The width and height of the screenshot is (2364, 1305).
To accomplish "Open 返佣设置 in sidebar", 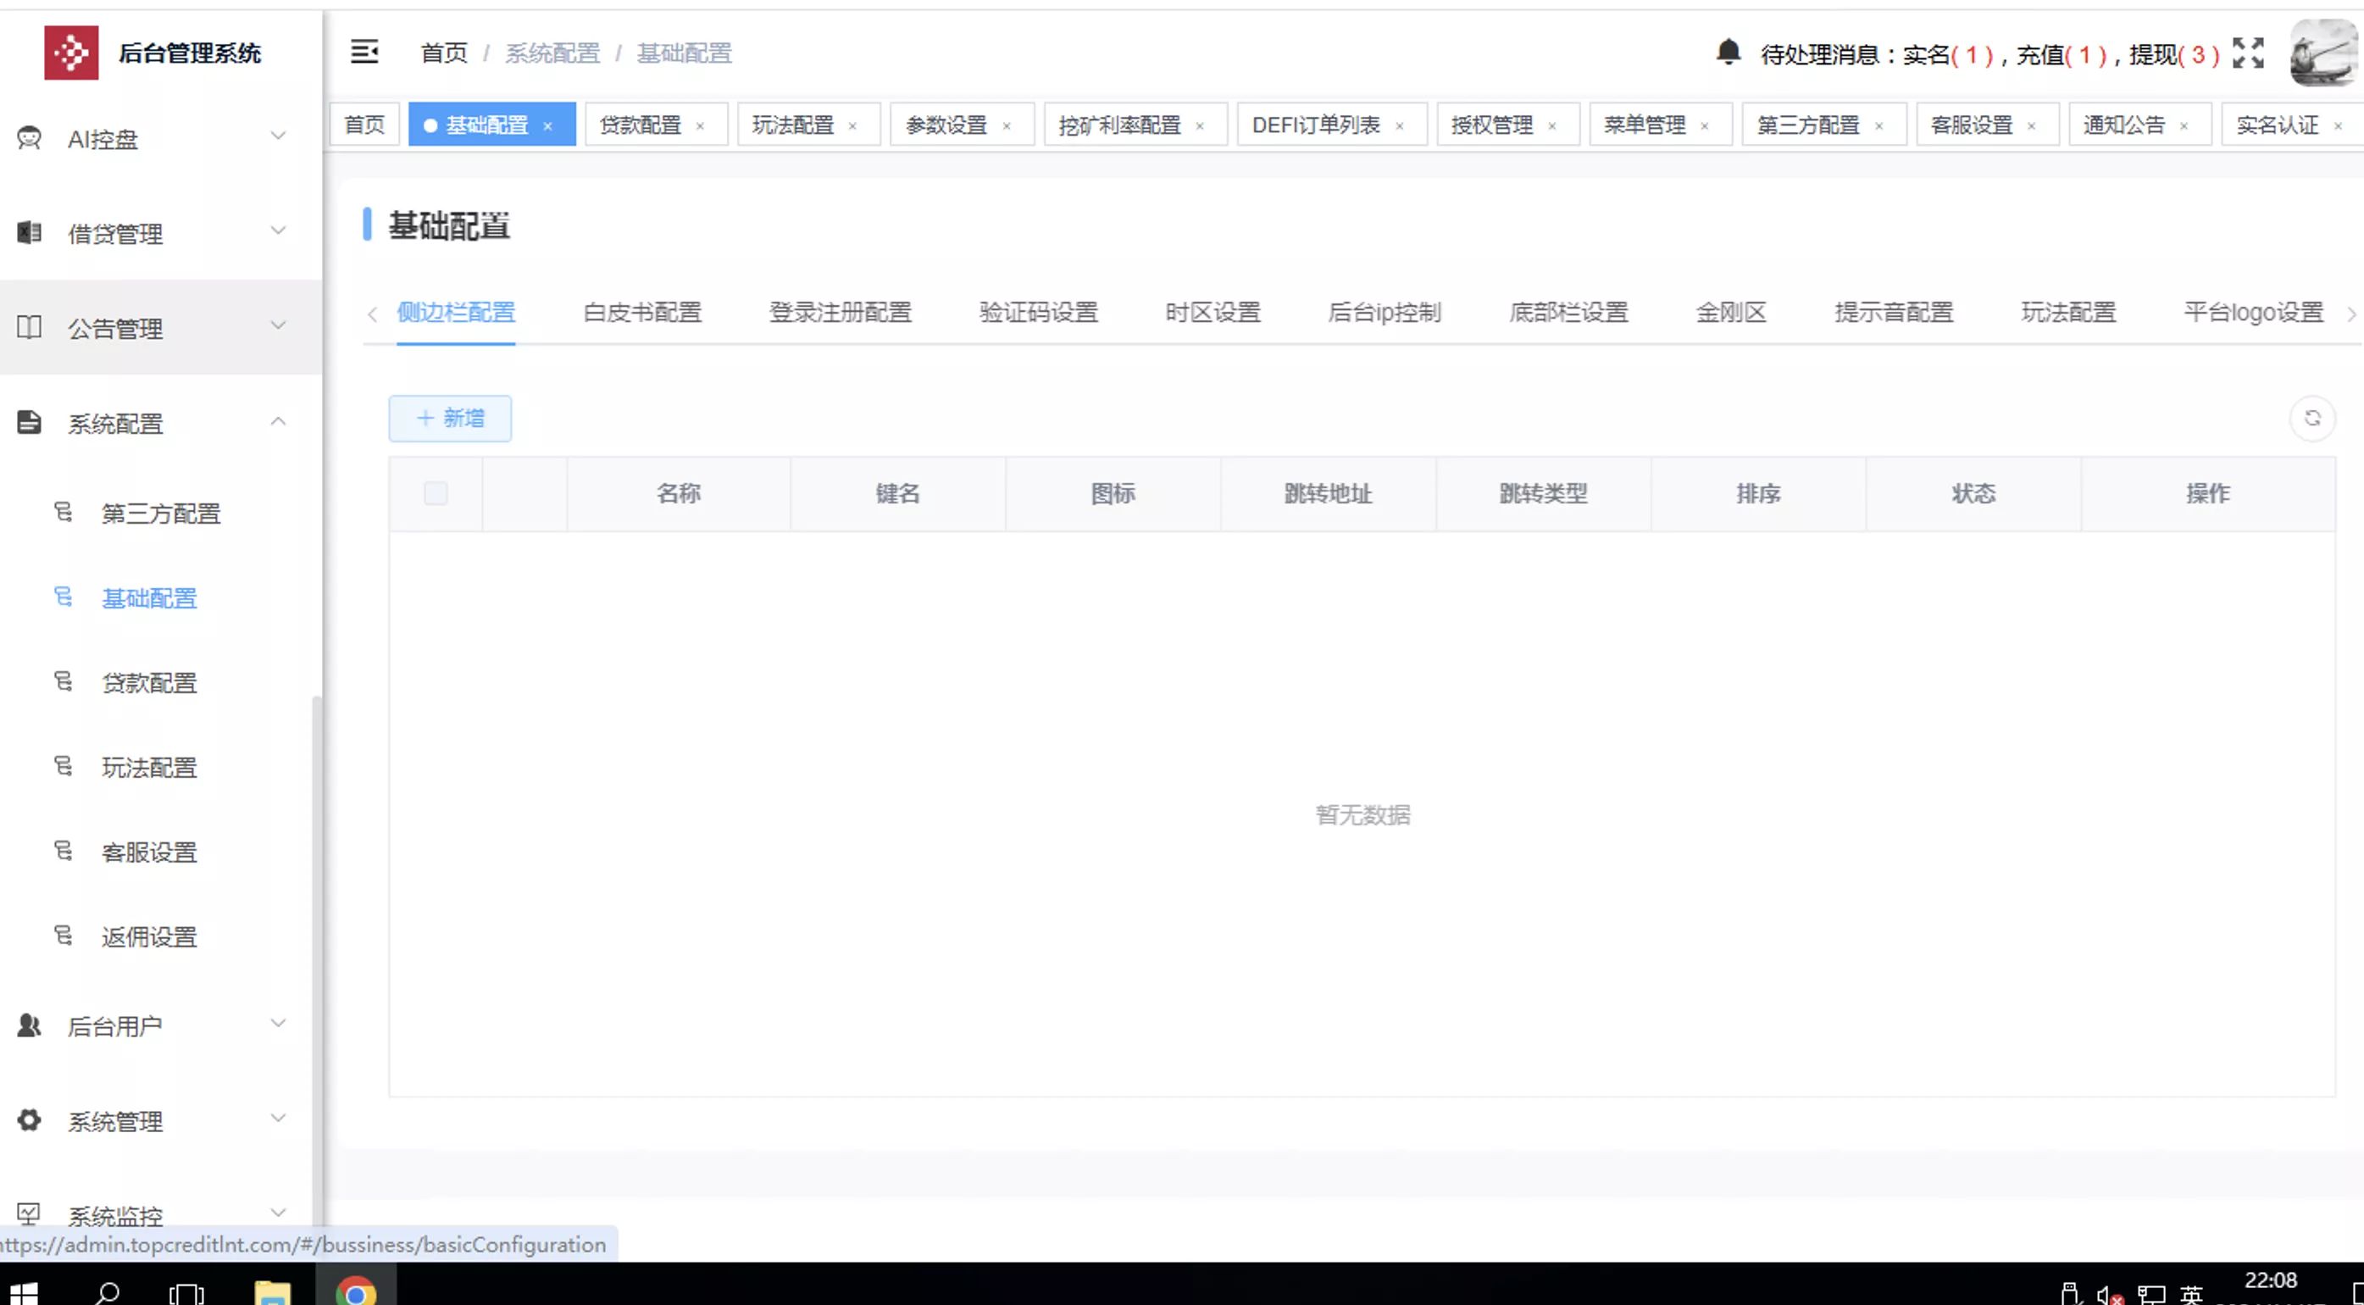I will point(150,937).
